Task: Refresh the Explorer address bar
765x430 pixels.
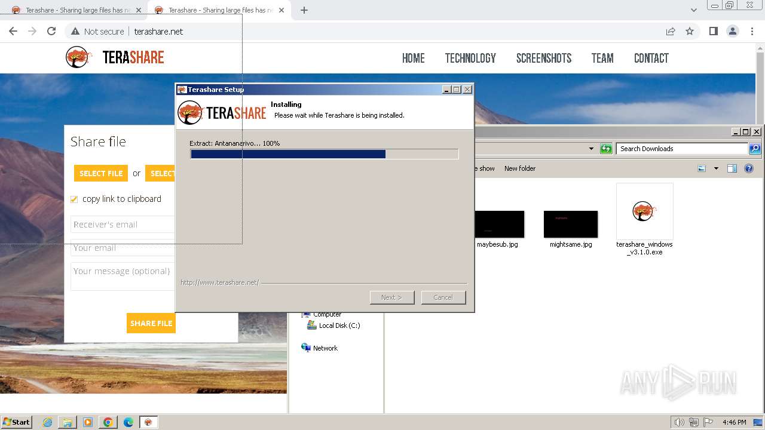Action: click(x=606, y=149)
